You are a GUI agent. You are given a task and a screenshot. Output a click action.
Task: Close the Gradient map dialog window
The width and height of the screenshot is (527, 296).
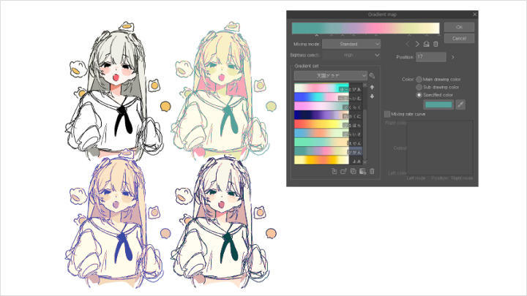[474, 15]
